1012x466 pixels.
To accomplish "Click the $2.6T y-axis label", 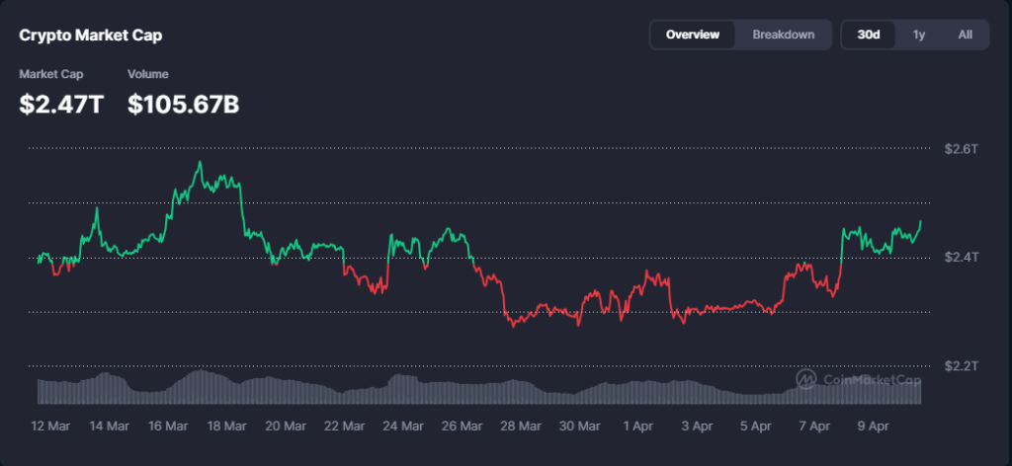I will (961, 149).
